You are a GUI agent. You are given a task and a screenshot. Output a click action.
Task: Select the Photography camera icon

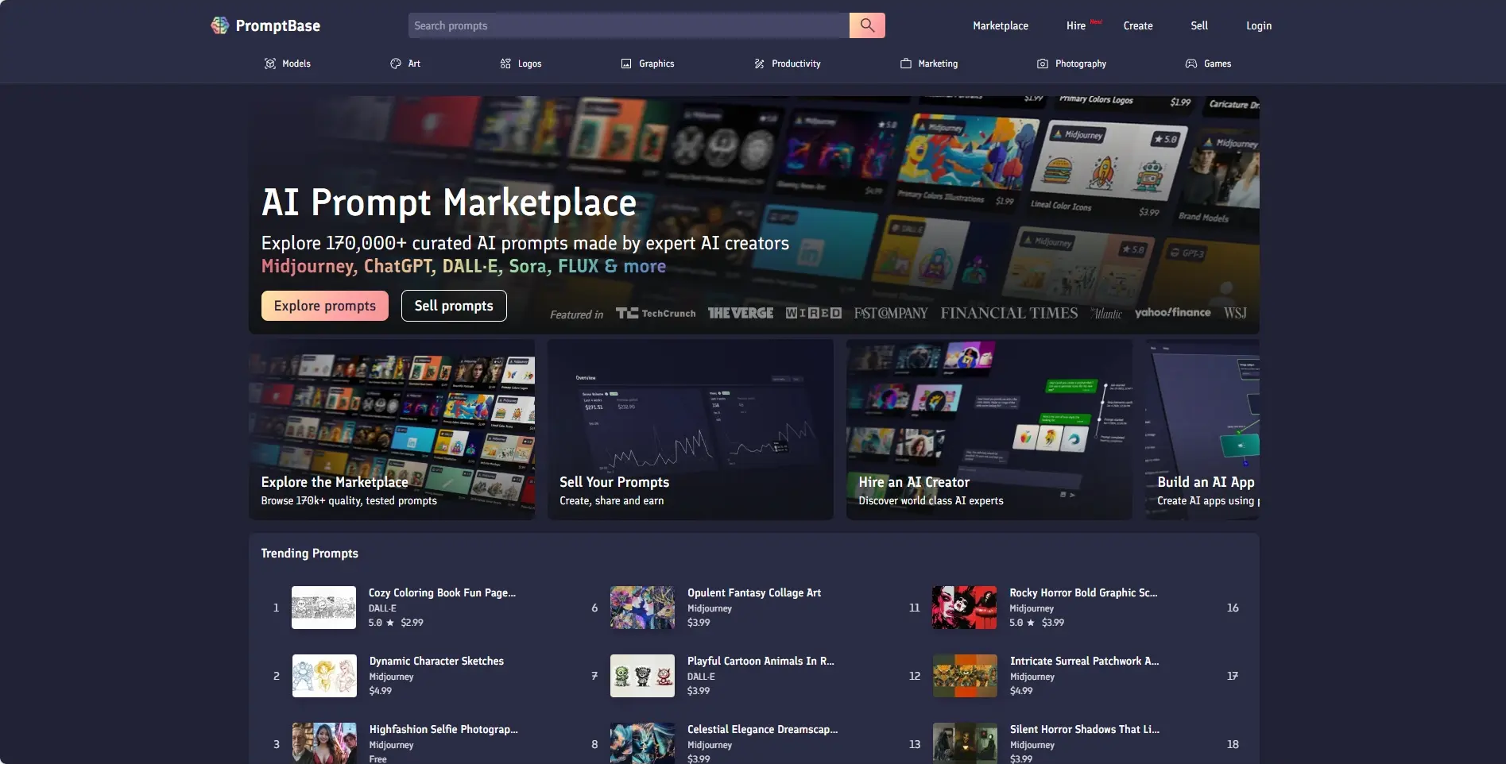point(1043,64)
